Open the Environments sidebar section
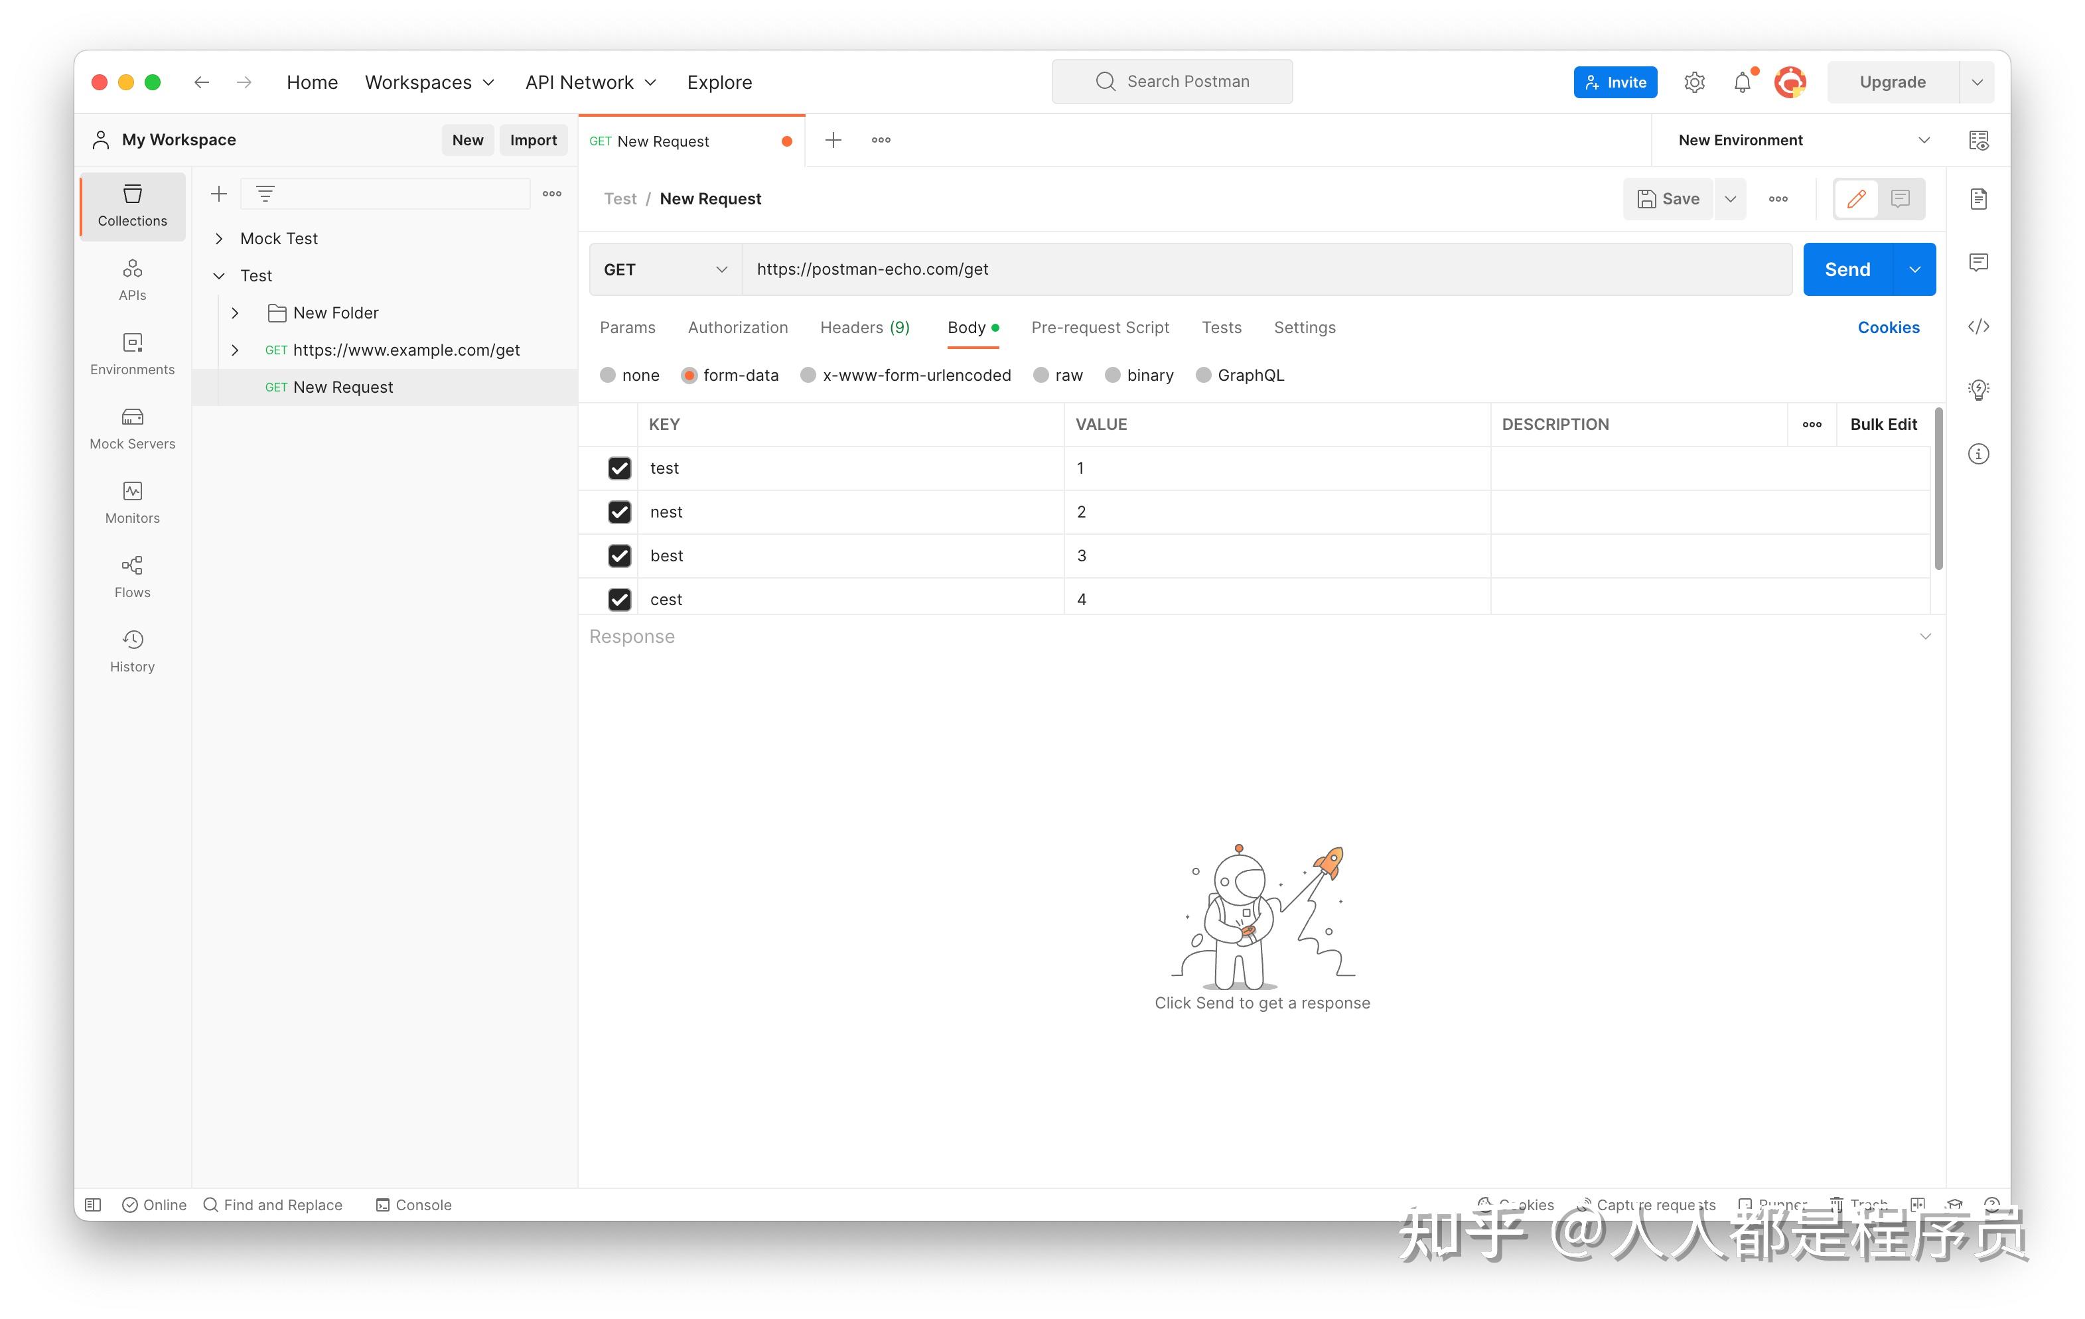 [x=131, y=353]
